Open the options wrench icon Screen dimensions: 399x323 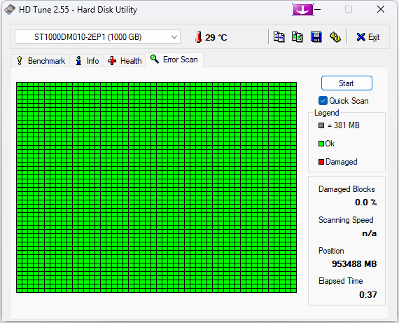tap(335, 37)
